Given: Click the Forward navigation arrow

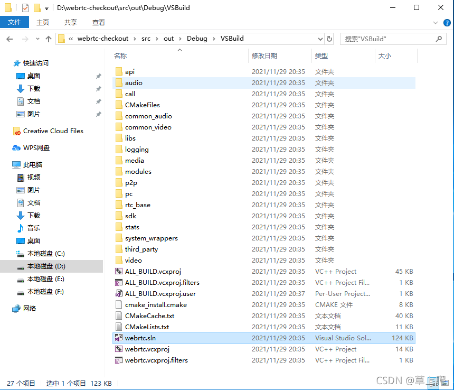Looking at the screenshot, I should [25, 39].
